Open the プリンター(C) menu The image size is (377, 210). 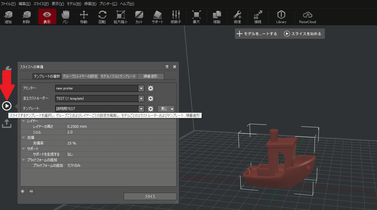108,4
